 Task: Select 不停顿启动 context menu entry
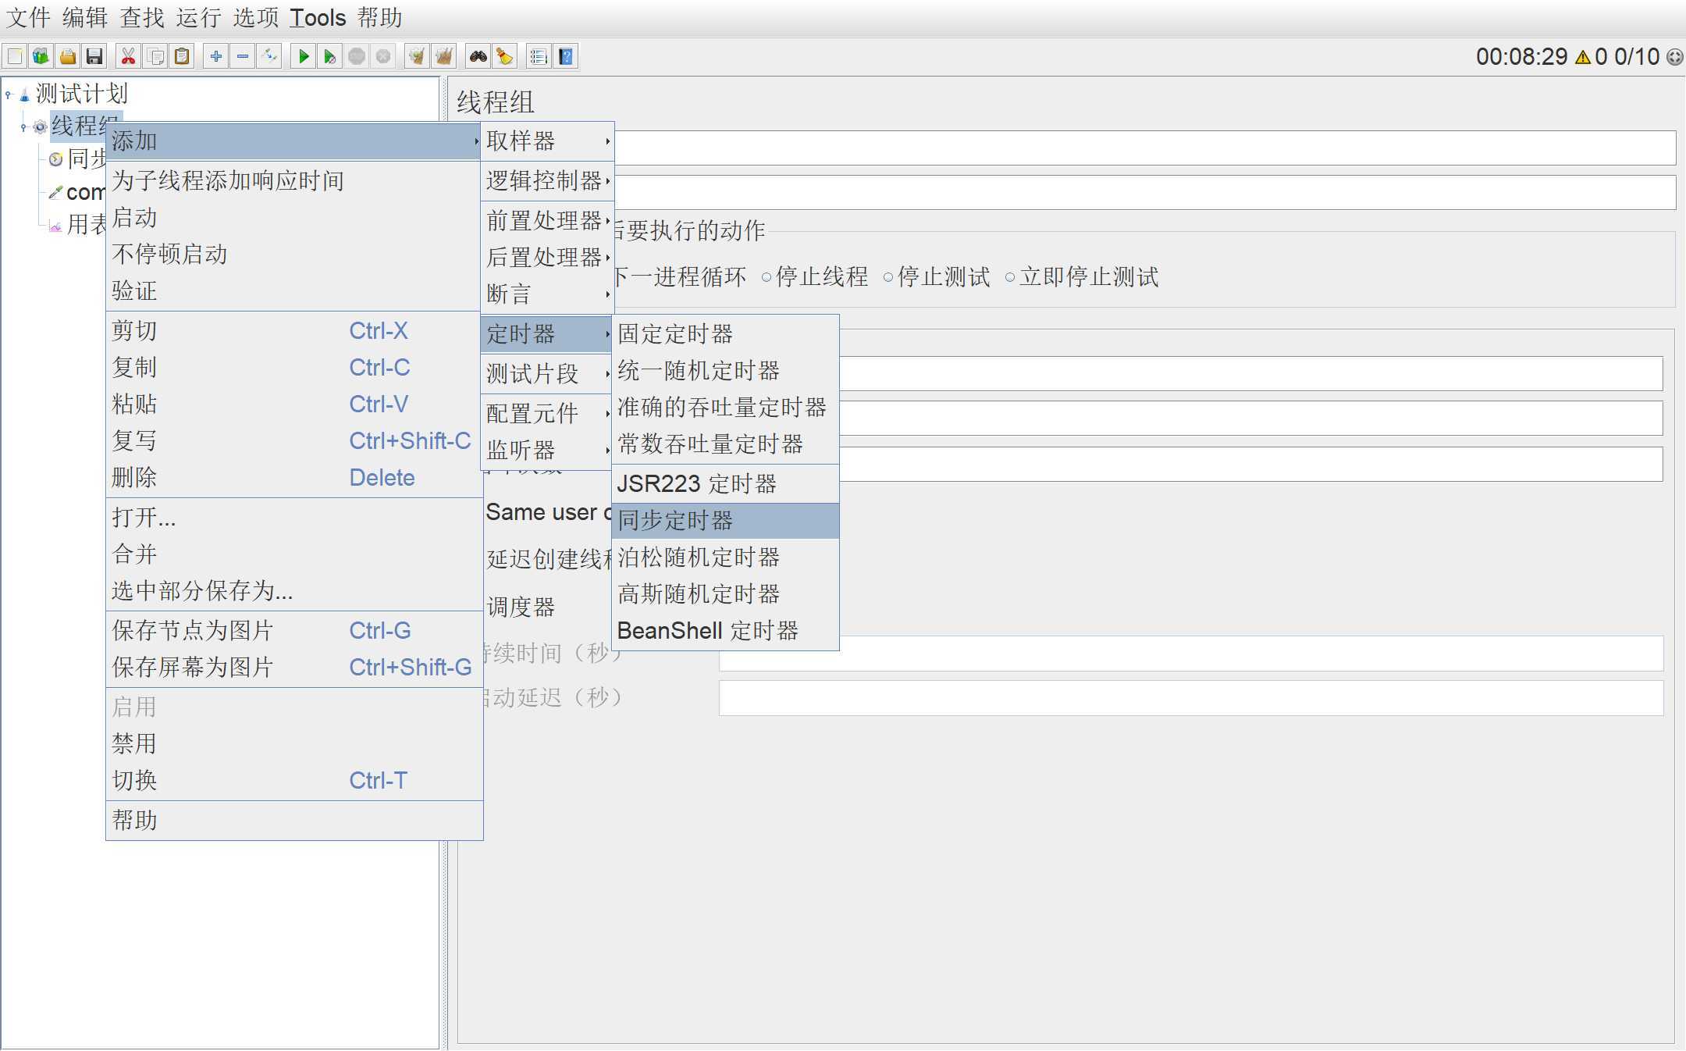(x=294, y=255)
